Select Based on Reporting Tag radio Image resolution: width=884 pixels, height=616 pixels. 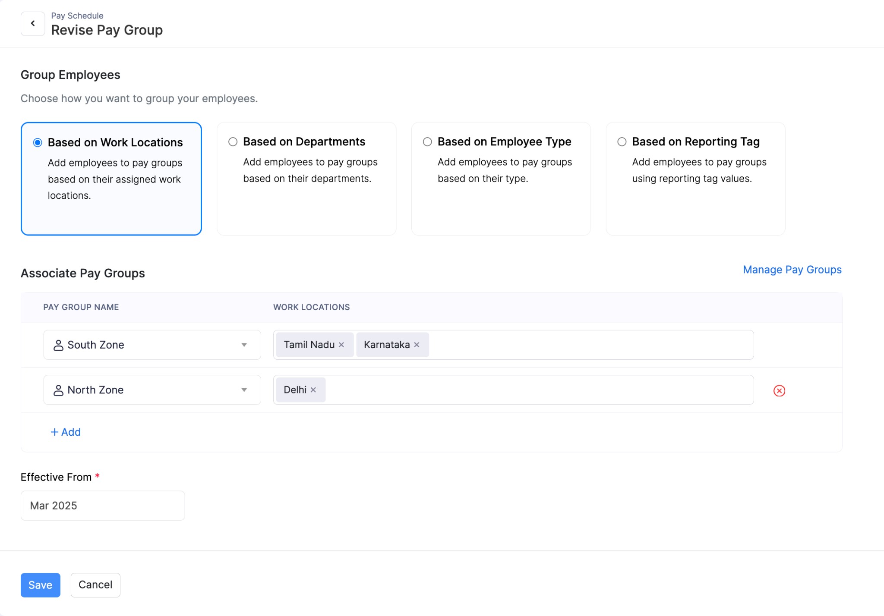click(622, 142)
